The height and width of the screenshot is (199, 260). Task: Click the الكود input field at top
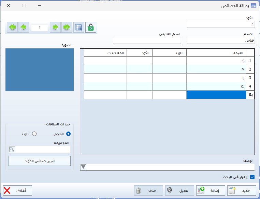click(x=221, y=24)
